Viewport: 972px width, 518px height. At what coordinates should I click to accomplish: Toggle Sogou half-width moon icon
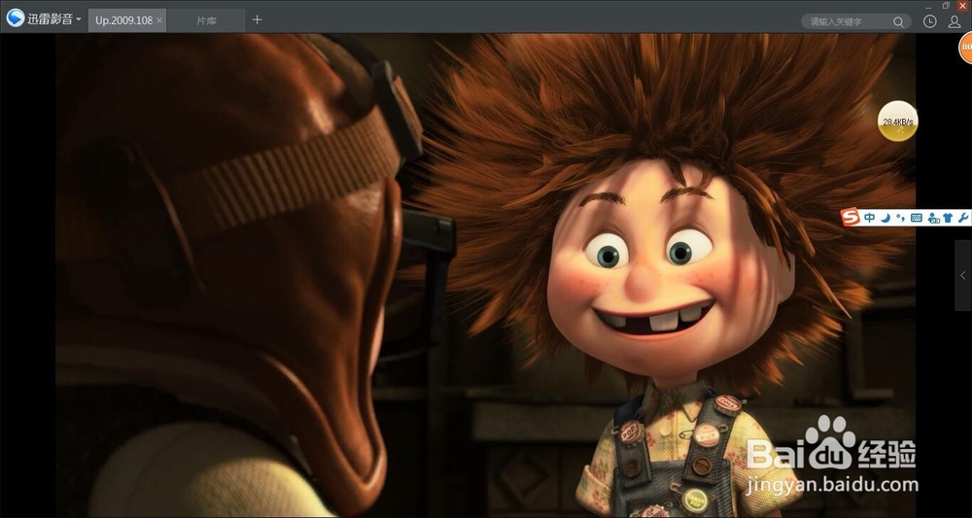[x=885, y=218]
